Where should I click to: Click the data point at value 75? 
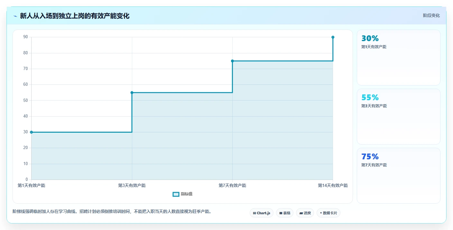pos(232,61)
